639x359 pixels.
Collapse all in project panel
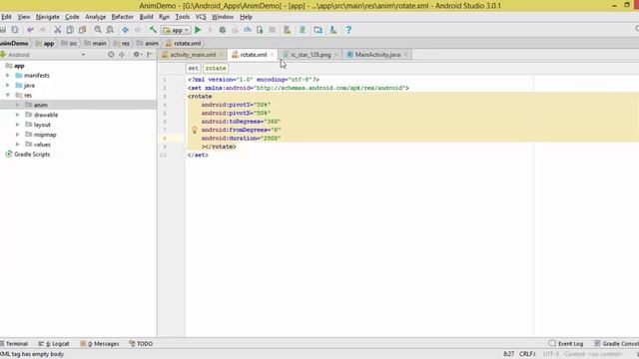[122, 55]
